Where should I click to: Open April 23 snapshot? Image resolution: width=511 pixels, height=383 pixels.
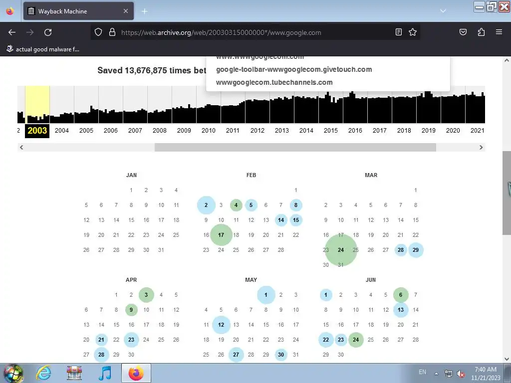(x=131, y=340)
